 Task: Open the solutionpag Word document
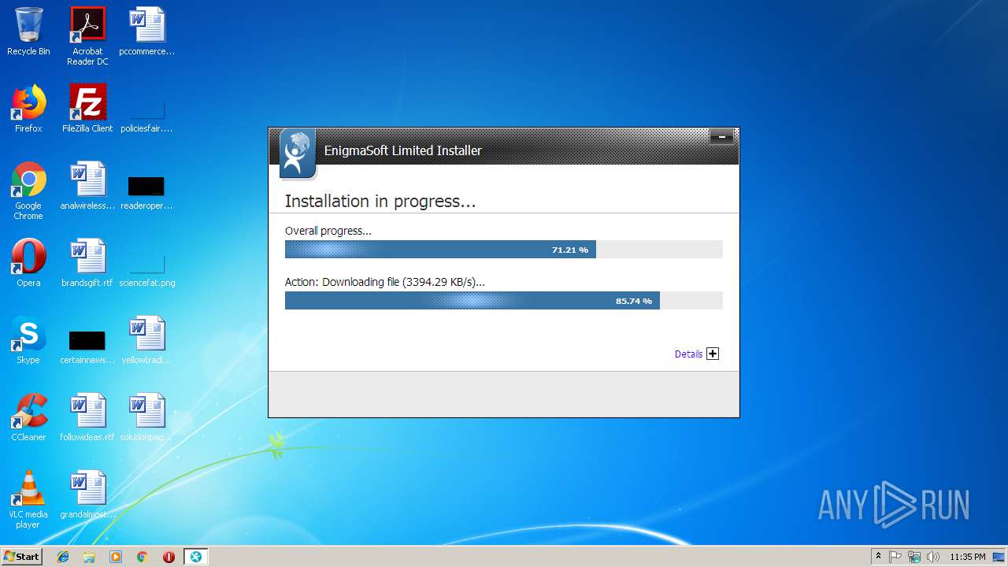tap(146, 417)
